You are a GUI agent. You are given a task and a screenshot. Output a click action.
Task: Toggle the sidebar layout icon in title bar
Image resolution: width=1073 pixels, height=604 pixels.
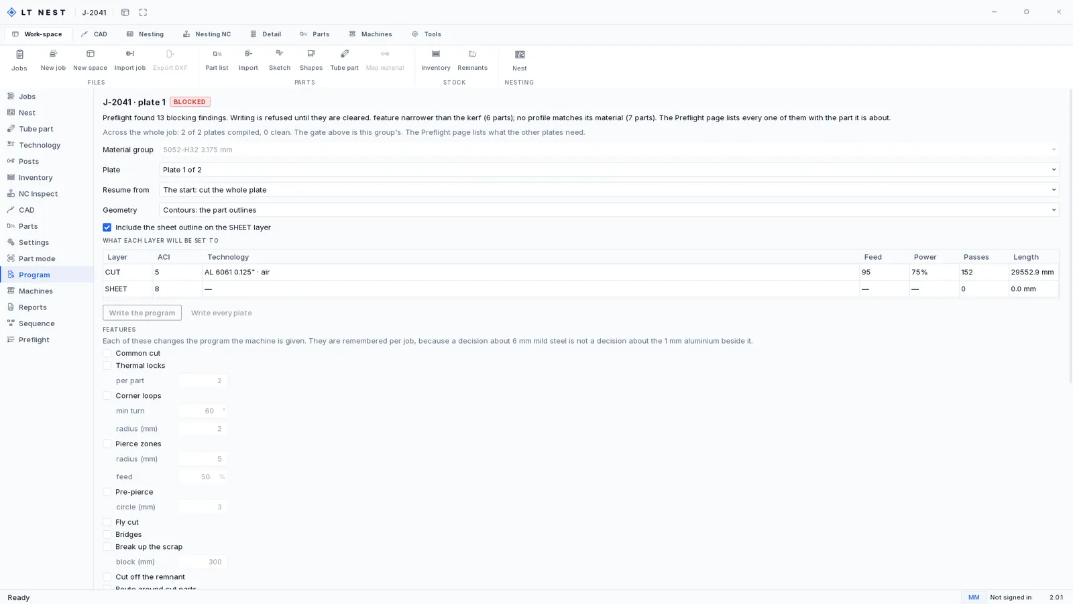point(125,12)
